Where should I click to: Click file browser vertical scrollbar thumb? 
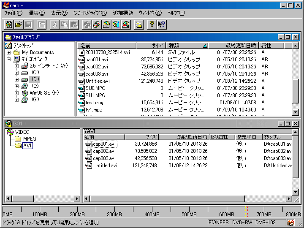point(295,91)
